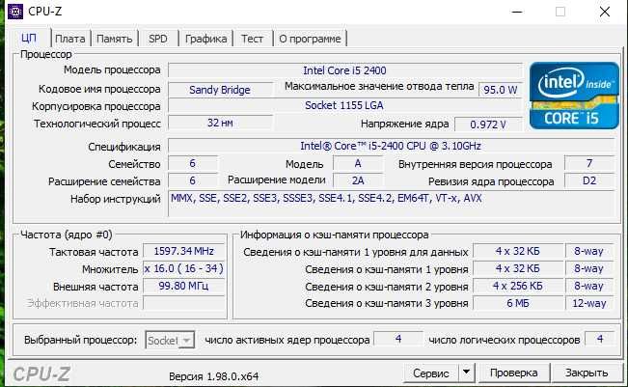The height and width of the screenshot is (387, 628).
Task: Click the 2A model extension value
Action: click(358, 180)
